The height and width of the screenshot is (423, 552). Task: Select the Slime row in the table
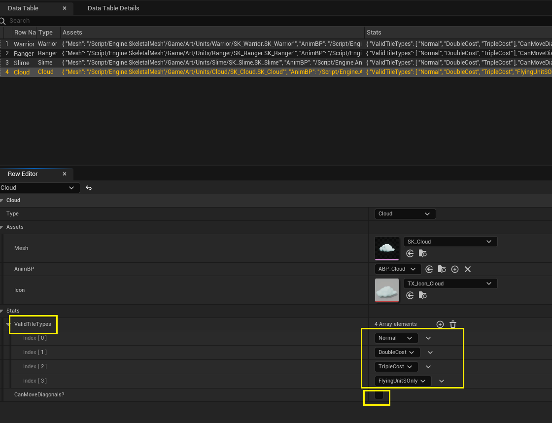(x=276, y=63)
